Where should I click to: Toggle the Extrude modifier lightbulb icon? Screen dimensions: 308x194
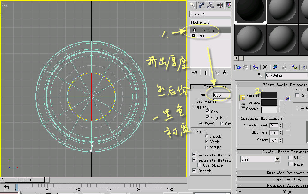(x=194, y=30)
